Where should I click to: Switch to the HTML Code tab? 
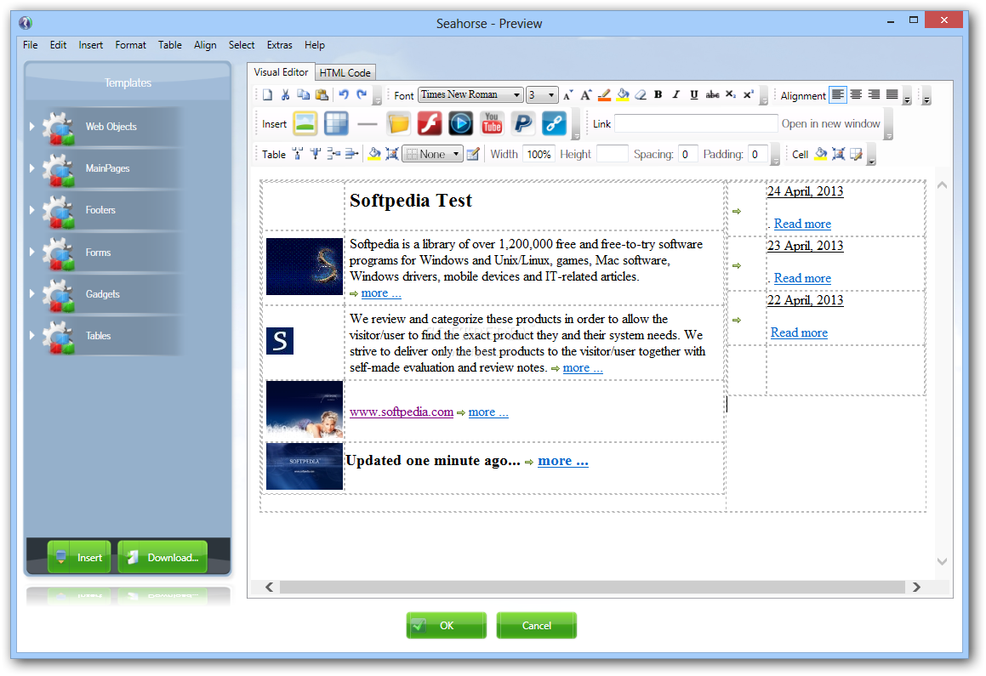(x=345, y=73)
